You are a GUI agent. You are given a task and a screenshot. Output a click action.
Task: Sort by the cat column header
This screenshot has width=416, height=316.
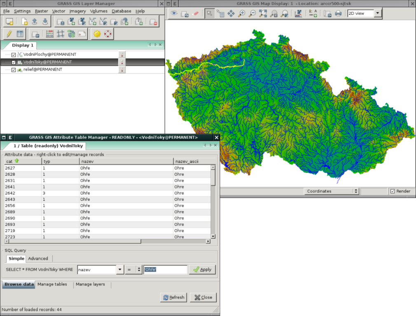click(23, 161)
